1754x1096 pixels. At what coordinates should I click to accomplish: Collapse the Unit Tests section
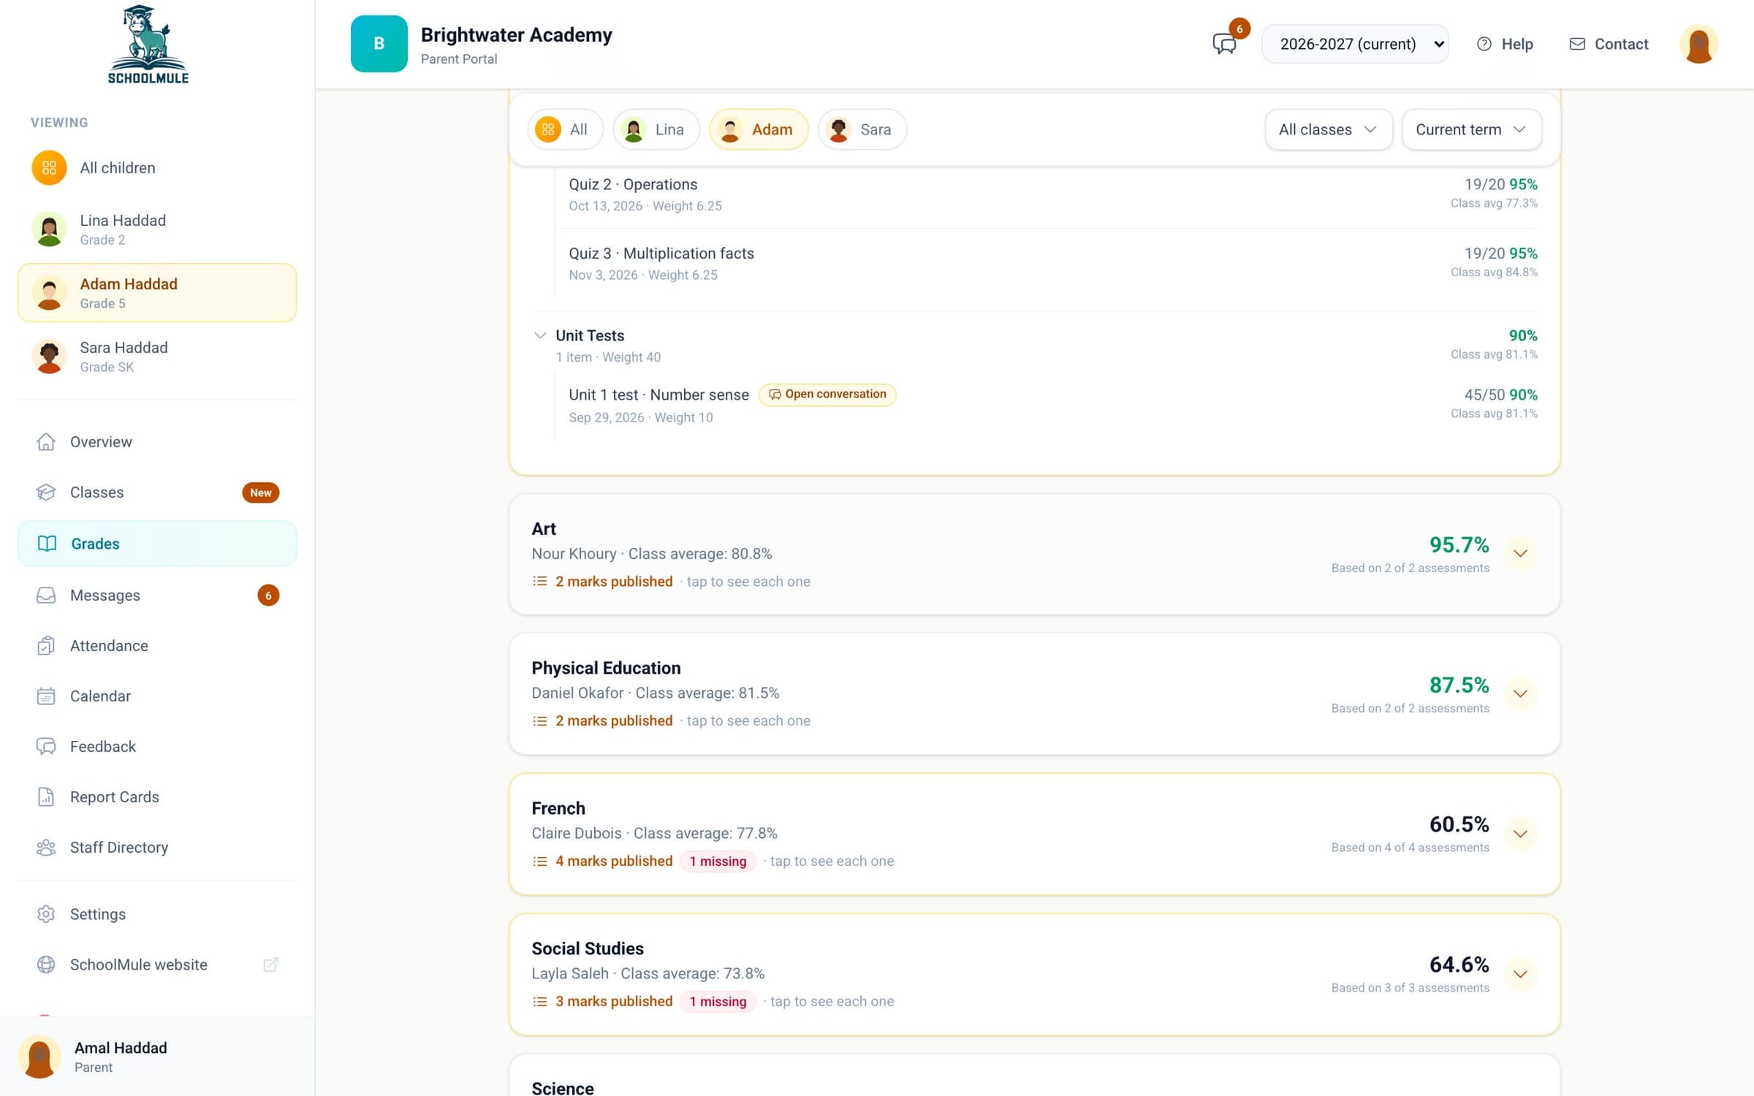[540, 335]
